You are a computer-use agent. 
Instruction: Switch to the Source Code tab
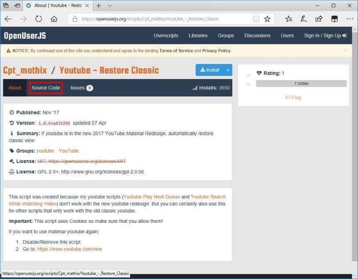pyautogui.click(x=46, y=88)
